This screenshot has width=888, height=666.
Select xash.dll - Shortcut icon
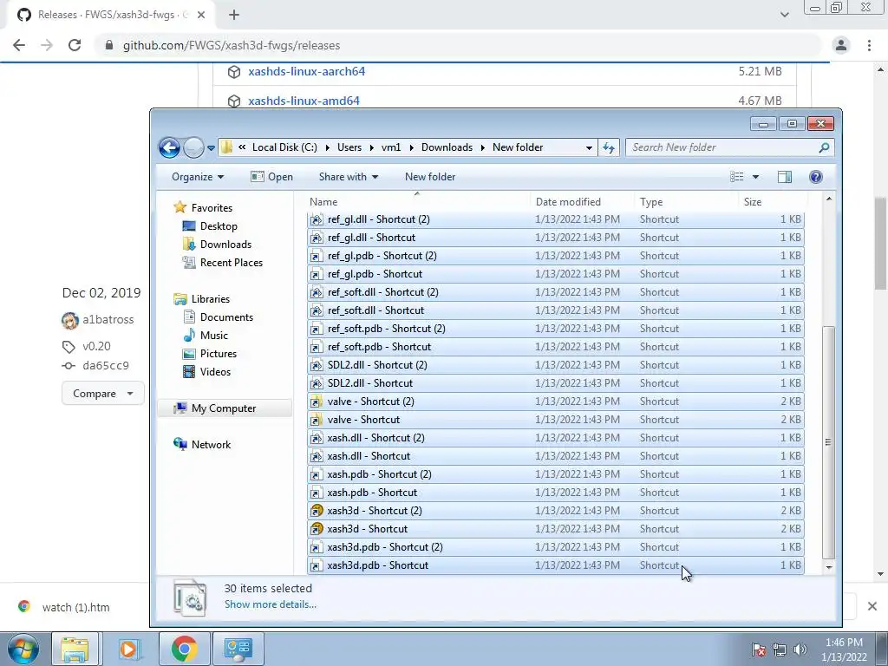317,456
